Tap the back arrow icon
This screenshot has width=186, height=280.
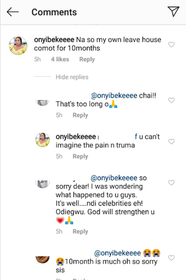pyautogui.click(x=13, y=12)
